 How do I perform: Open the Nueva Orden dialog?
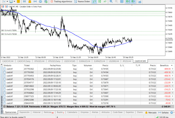pos(82,1)
